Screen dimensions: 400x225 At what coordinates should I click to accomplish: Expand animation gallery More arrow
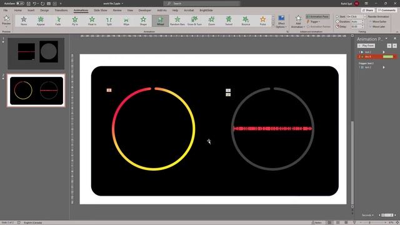tap(273, 25)
